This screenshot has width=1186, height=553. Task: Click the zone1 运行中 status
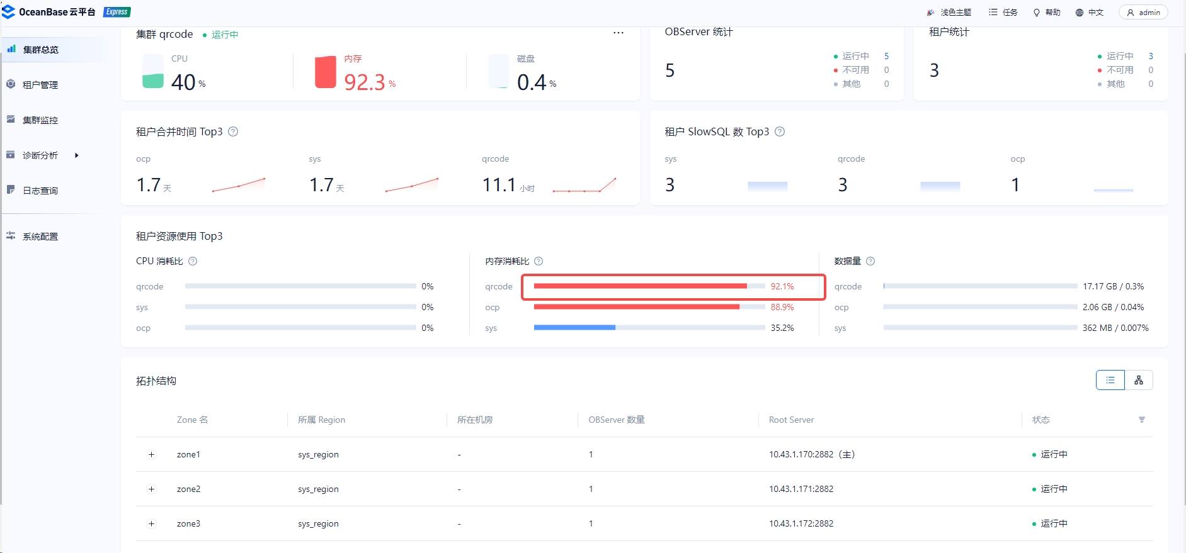(x=1050, y=454)
